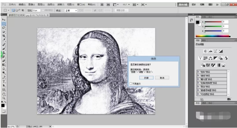The width and height of the screenshot is (237, 128).
Task: Choose the New Selection mode option
Action: click(13, 11)
